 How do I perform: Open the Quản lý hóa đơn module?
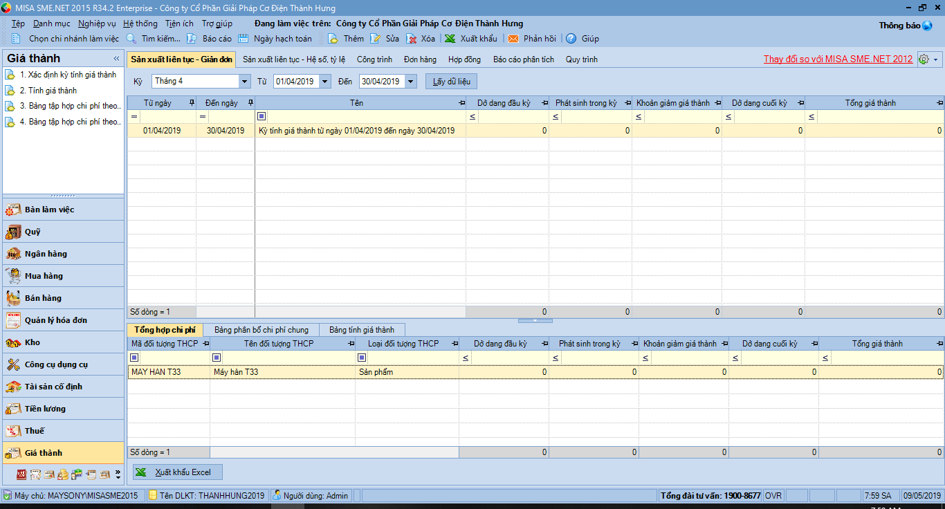pos(63,320)
